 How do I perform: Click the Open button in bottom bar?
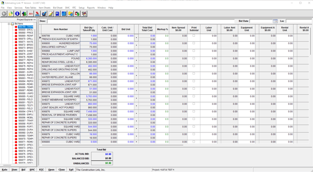click(51, 170)
